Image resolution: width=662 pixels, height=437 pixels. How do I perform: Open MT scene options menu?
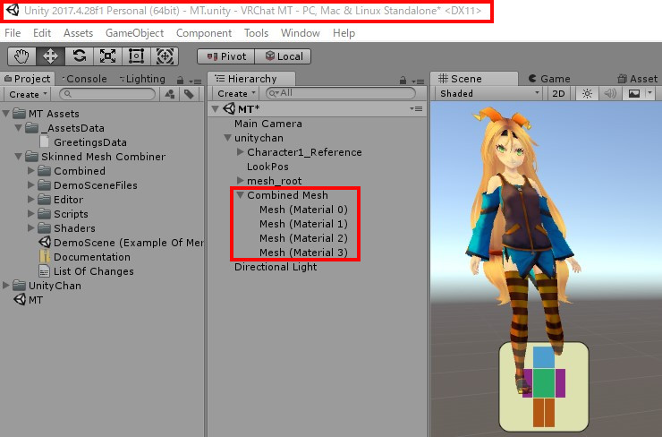(416, 108)
